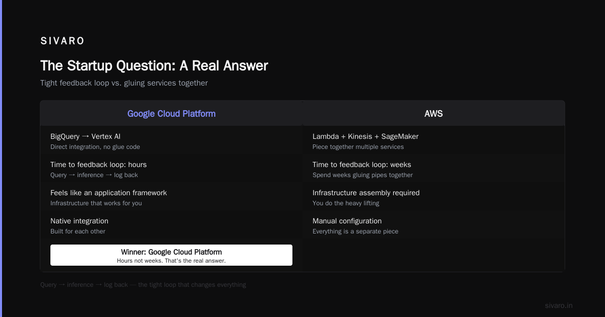Select the Google Cloud Platform column header

click(x=171, y=114)
